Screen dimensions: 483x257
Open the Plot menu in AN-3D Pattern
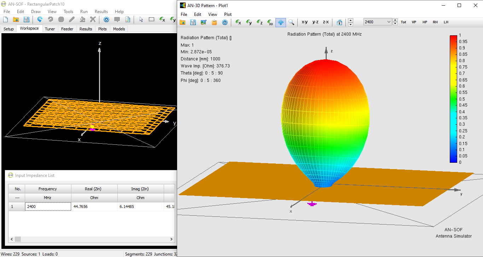coord(228,14)
